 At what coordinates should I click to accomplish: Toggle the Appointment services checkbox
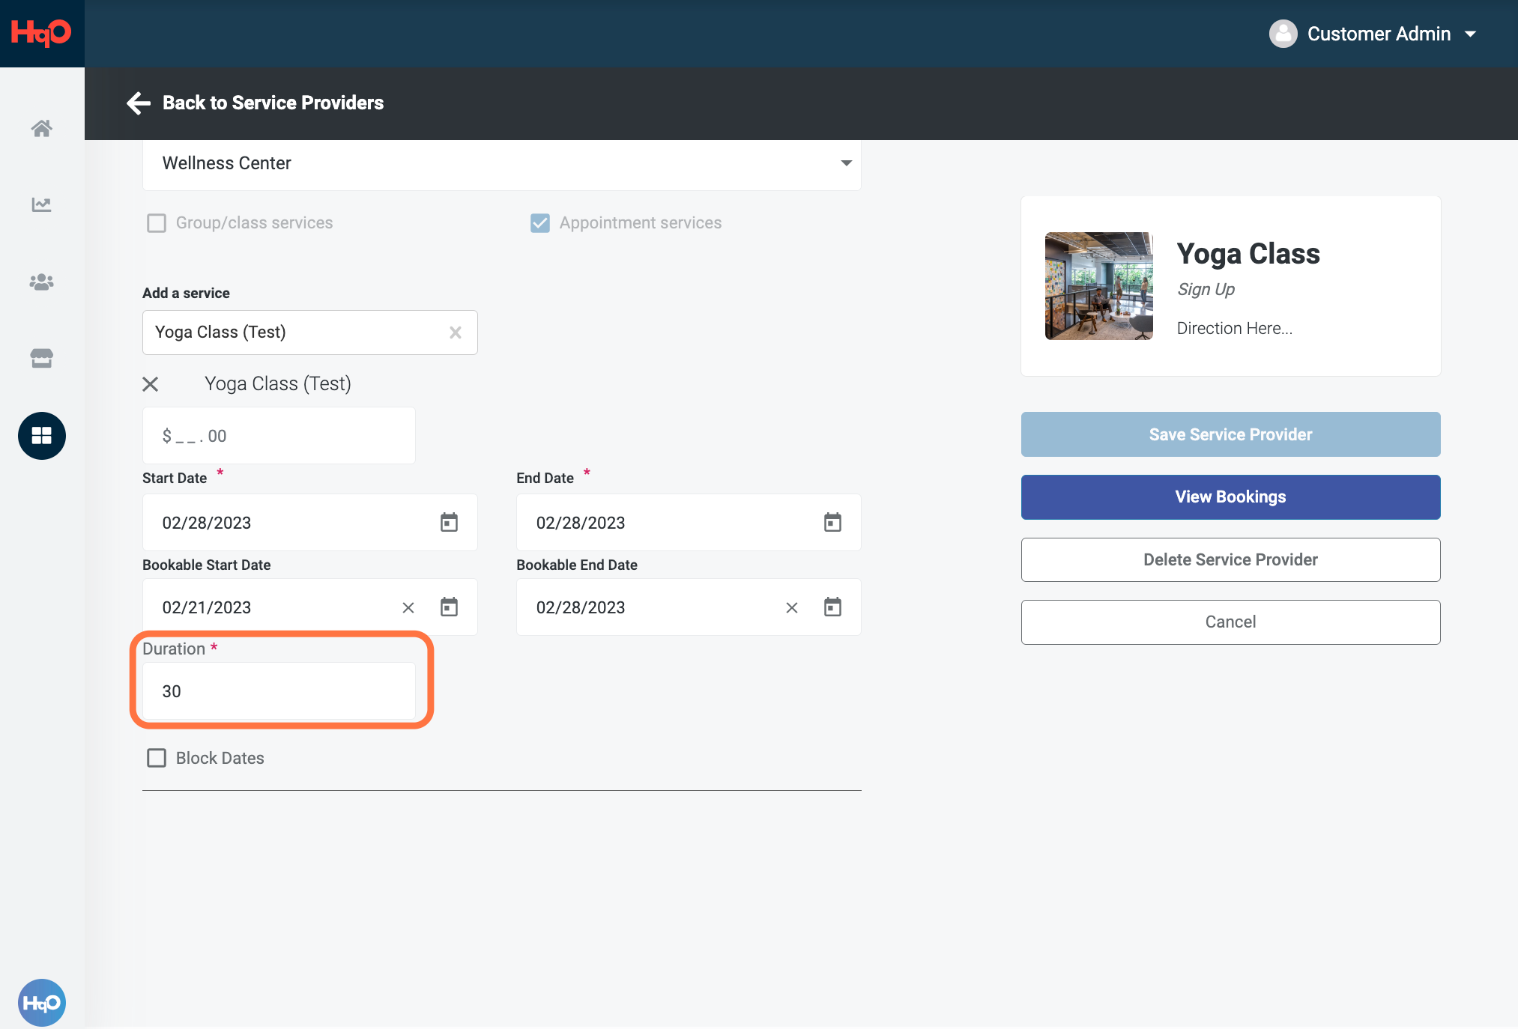coord(539,223)
